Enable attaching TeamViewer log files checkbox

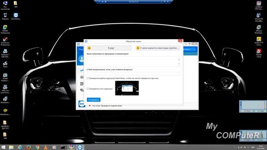tap(88, 78)
